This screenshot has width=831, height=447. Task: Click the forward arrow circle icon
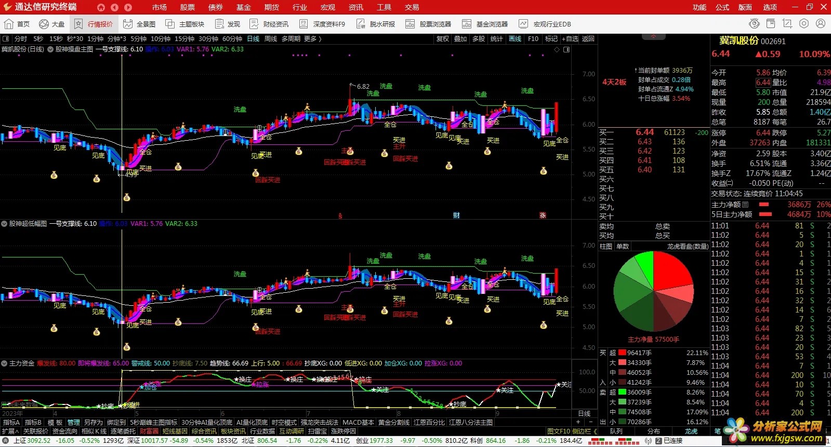pos(128,7)
